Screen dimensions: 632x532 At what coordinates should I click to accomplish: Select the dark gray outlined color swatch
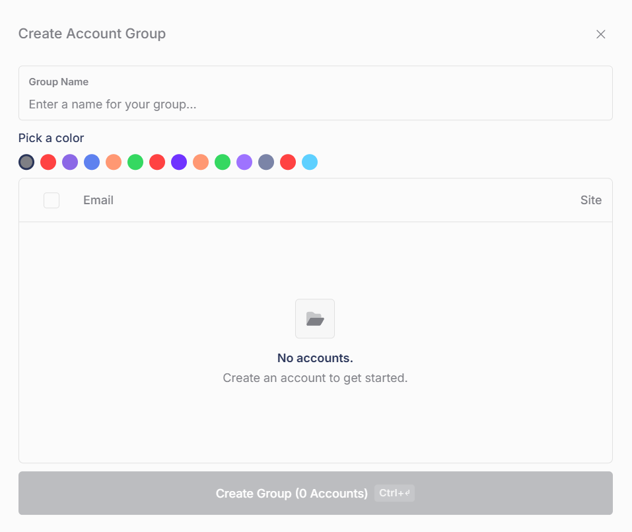[x=26, y=162]
